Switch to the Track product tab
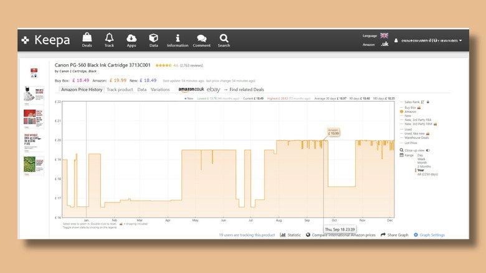 [120, 90]
